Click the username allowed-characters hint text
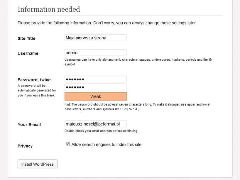This screenshot has height=180, width=240. (138, 62)
